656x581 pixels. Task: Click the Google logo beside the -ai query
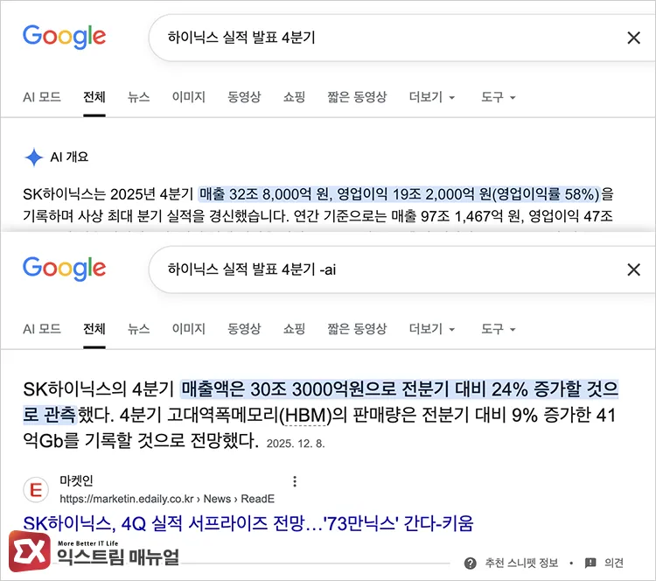click(64, 269)
